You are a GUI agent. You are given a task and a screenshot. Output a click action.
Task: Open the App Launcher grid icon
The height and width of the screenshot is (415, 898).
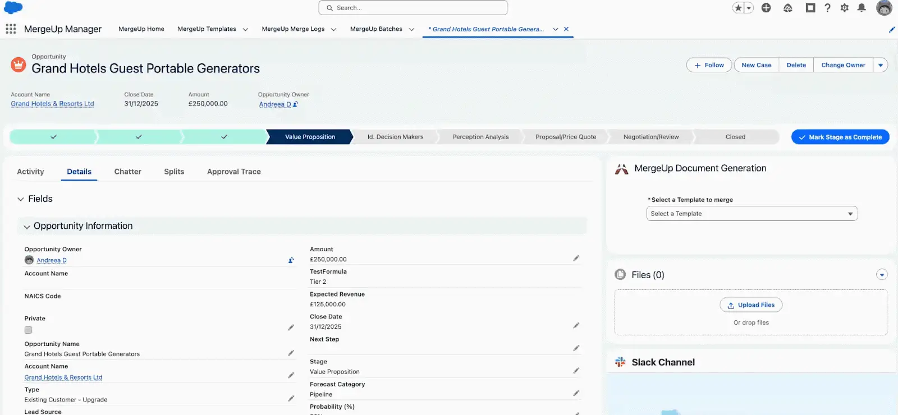11,29
